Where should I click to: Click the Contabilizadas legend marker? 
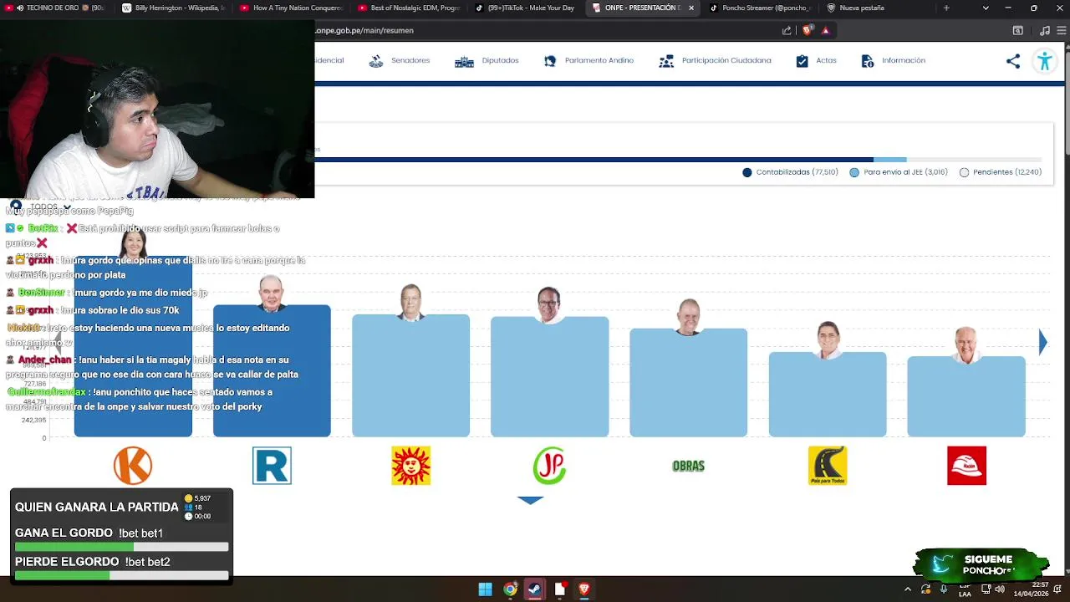click(x=747, y=172)
